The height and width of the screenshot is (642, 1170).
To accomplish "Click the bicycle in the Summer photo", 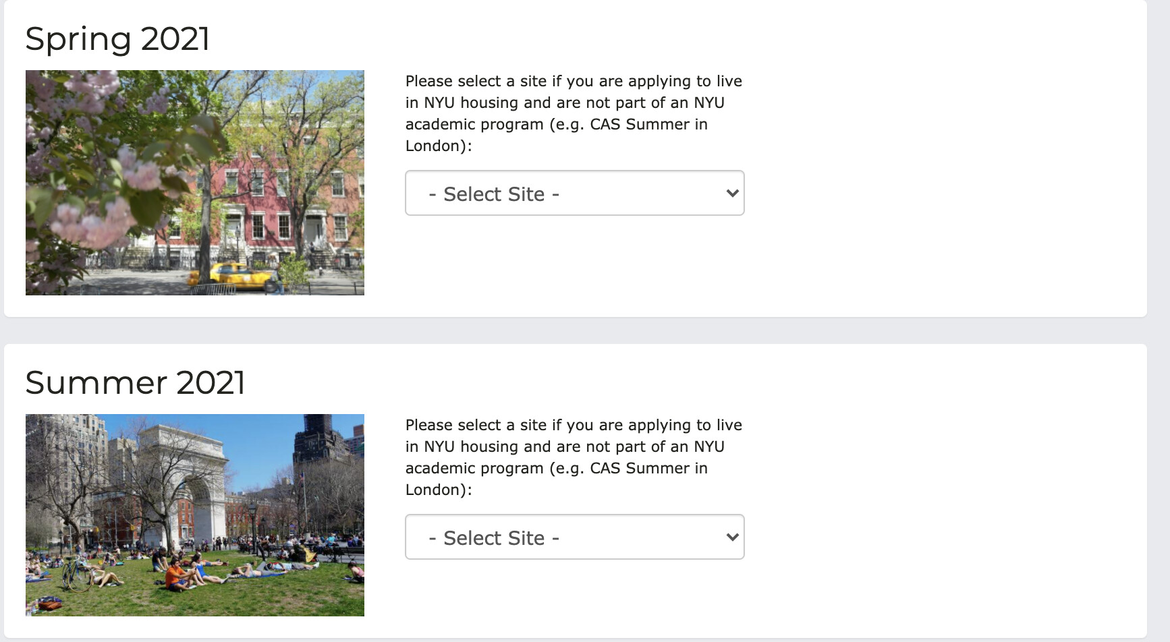I will click(76, 574).
